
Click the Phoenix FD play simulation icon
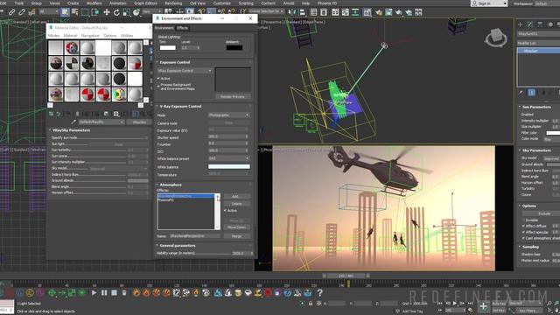click(94, 293)
